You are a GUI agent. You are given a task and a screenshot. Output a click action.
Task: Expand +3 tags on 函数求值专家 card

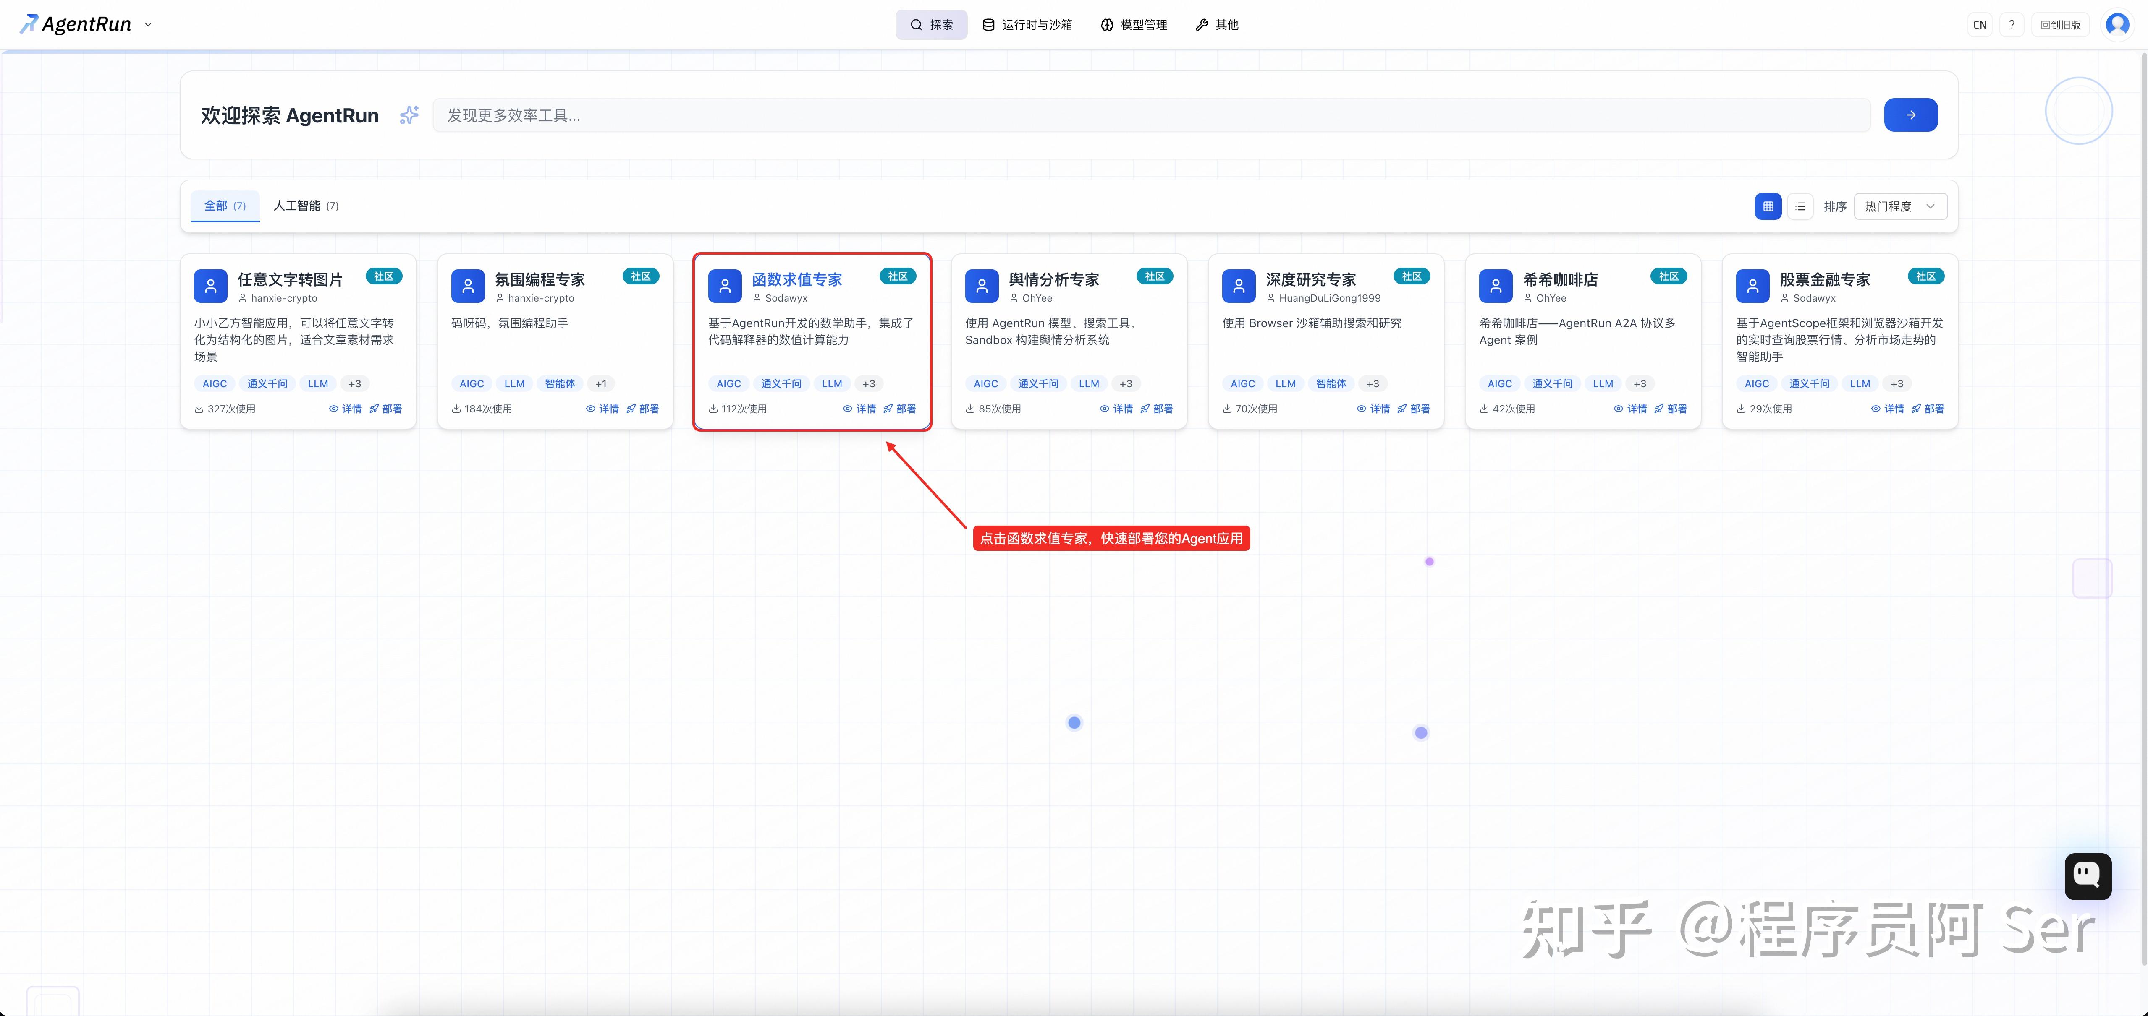click(x=869, y=384)
